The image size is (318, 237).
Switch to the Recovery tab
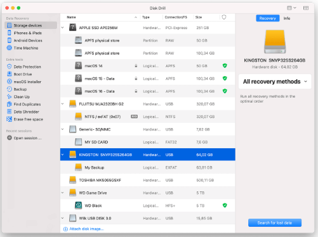(x=268, y=18)
